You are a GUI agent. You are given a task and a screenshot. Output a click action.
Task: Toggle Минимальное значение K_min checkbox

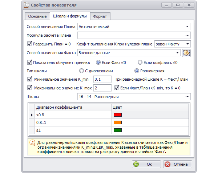click(x=29, y=79)
